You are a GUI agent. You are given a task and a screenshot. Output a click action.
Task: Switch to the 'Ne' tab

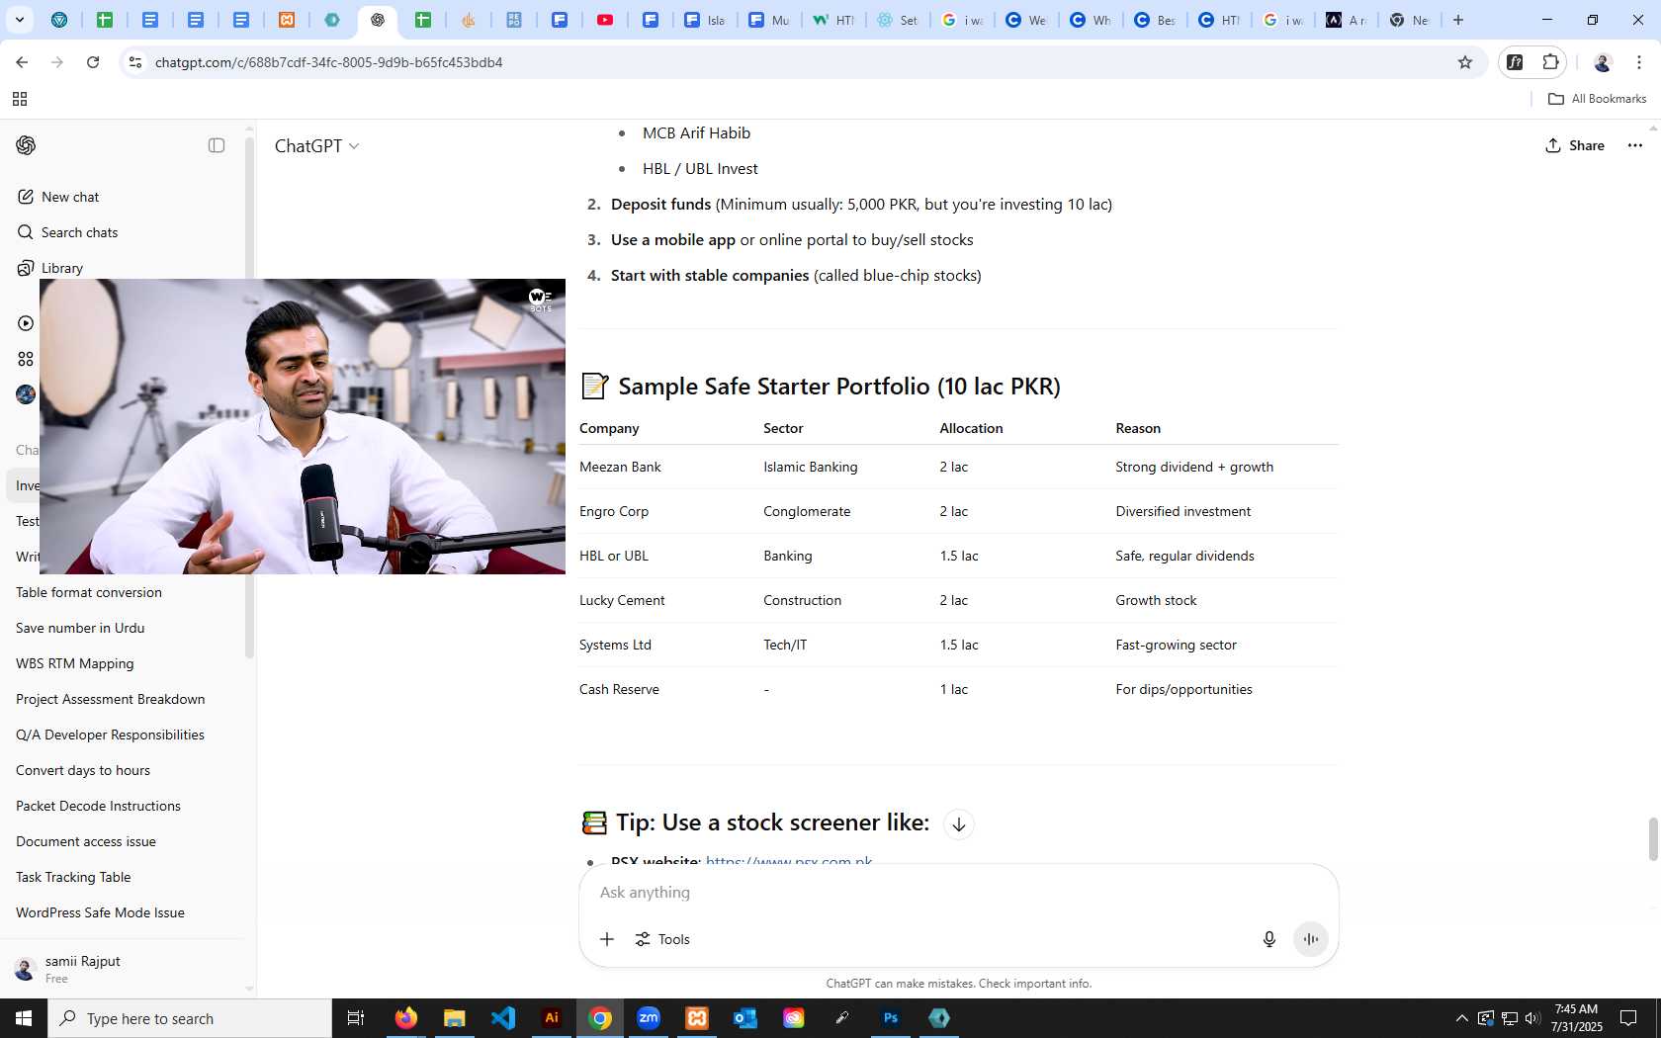(1409, 20)
